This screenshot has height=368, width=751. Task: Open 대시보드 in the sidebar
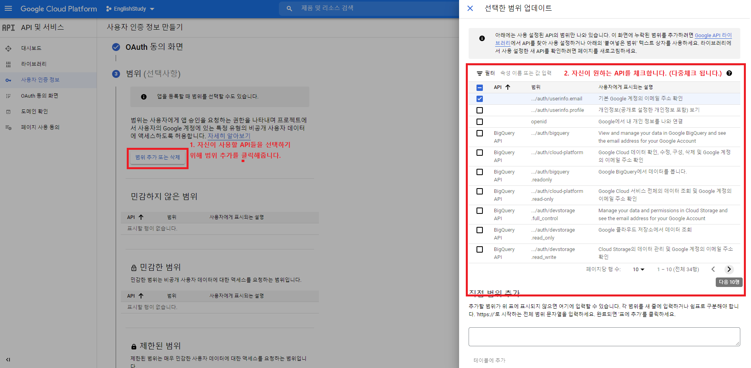click(31, 48)
